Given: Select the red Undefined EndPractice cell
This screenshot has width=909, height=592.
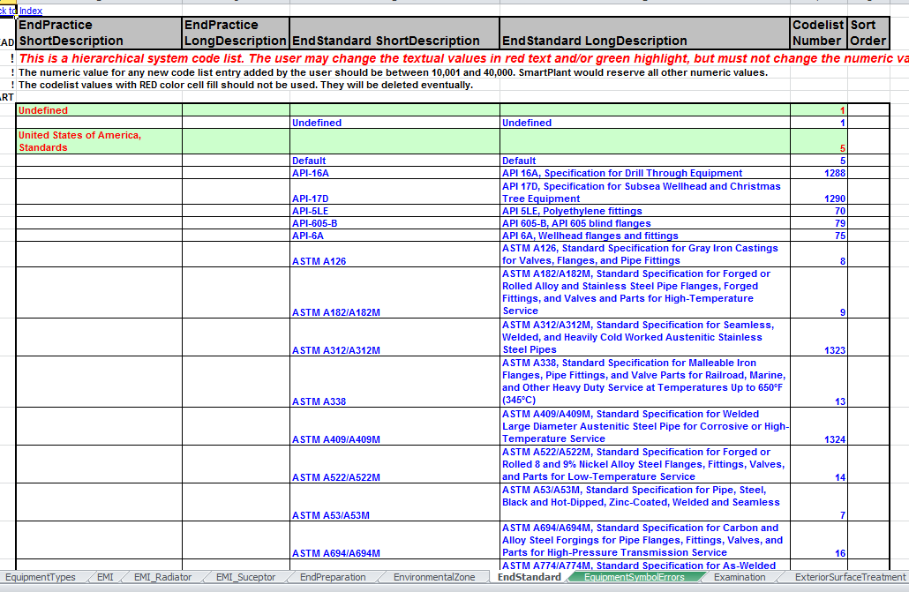Looking at the screenshot, I should pyautogui.click(x=99, y=110).
